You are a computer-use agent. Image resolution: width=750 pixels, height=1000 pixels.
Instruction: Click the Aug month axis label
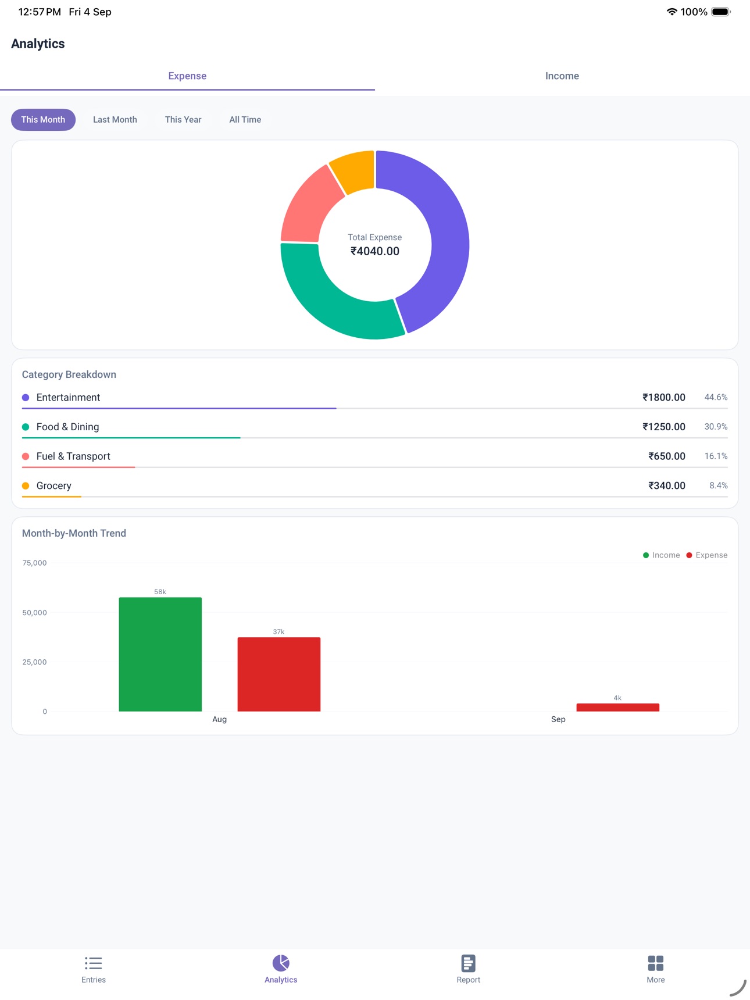tap(220, 720)
